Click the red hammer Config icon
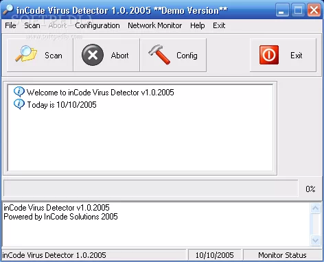The height and width of the screenshot is (262, 324). pyautogui.click(x=159, y=54)
